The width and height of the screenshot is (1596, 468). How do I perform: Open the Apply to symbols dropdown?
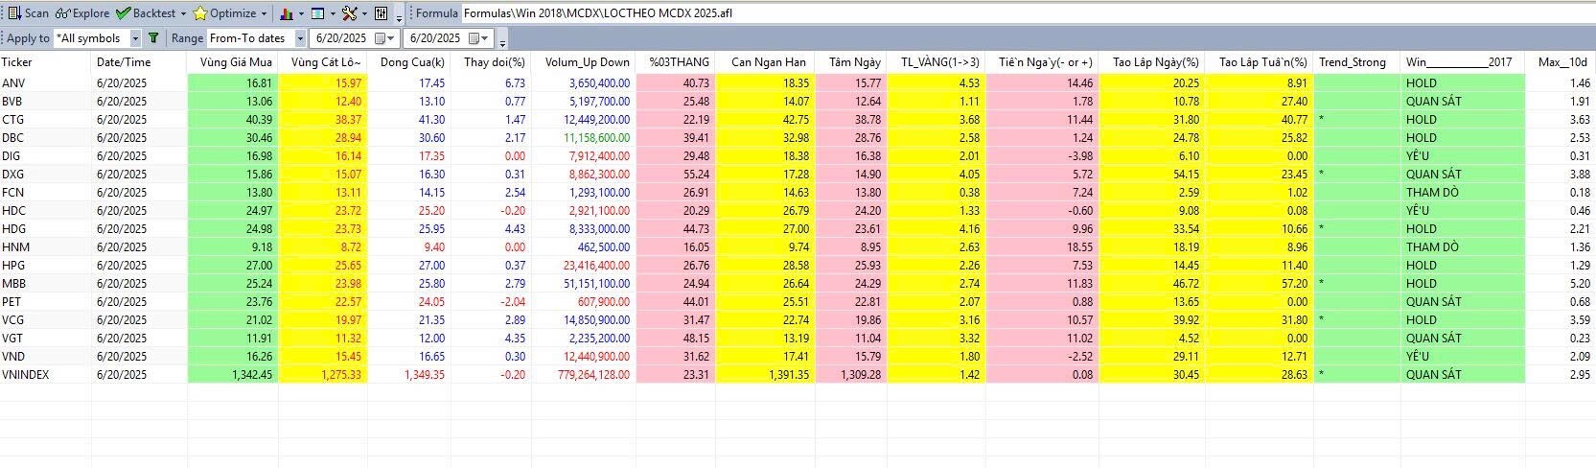pyautogui.click(x=134, y=38)
